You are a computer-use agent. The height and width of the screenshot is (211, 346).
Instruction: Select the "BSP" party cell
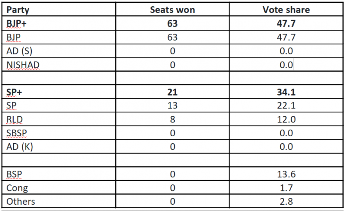14,174
